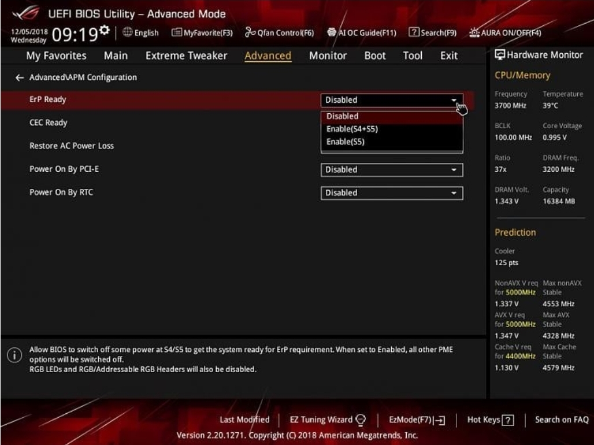
Task: Click 16384 MB capacity value
Action: pyautogui.click(x=559, y=201)
